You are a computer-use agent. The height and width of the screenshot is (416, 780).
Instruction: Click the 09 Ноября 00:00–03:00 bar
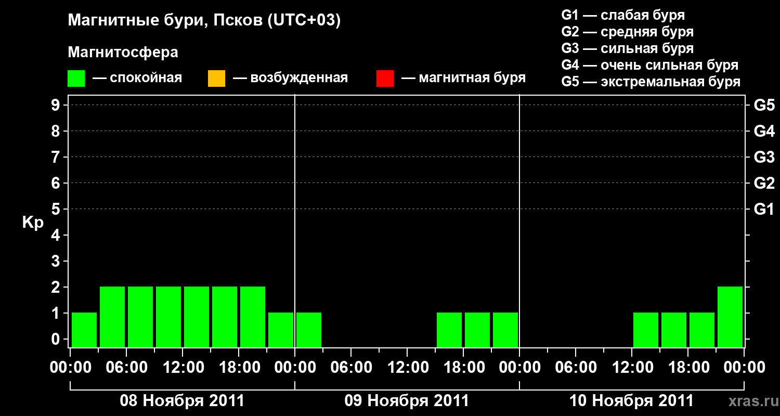coord(309,330)
